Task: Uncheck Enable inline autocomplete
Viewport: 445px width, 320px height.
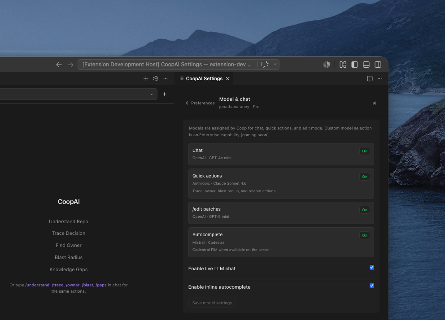Action: [x=372, y=285]
